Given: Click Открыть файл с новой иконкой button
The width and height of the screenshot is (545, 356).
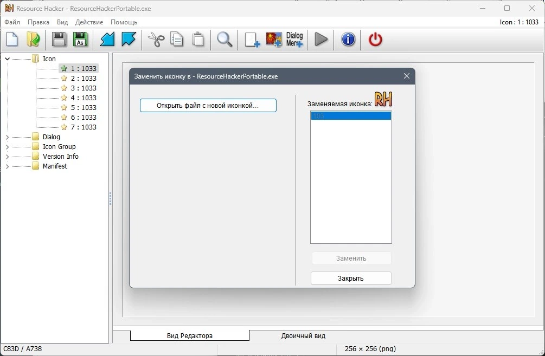Looking at the screenshot, I should tap(208, 105).
